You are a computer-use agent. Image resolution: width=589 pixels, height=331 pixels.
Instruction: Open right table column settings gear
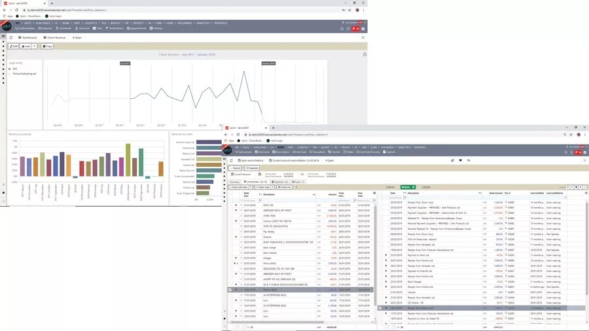pos(586,193)
